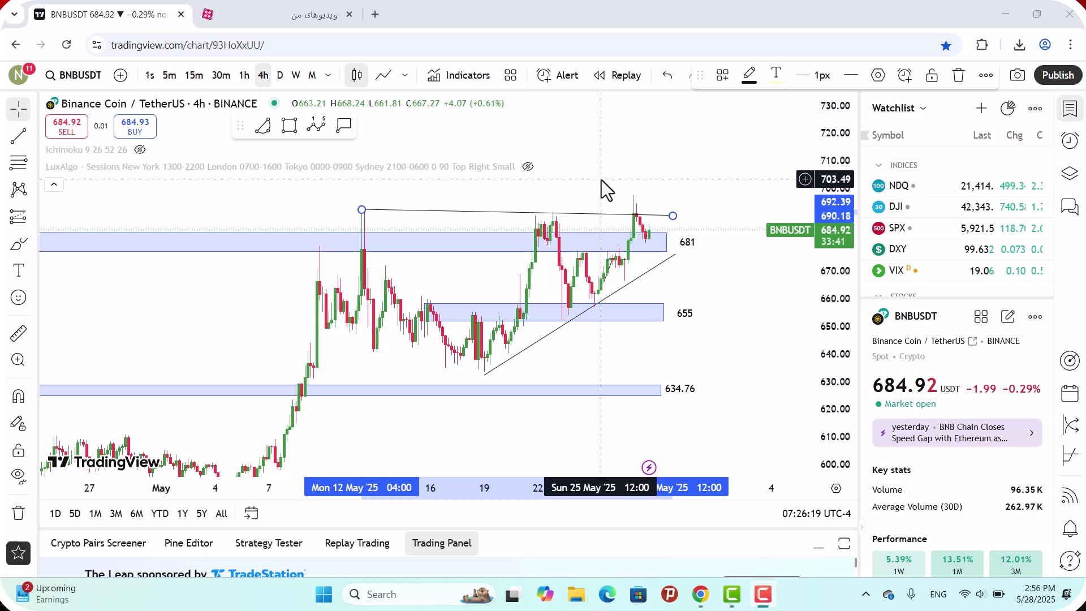This screenshot has width=1086, height=611.
Task: Select the ruler measure tool
Action: tap(19, 333)
